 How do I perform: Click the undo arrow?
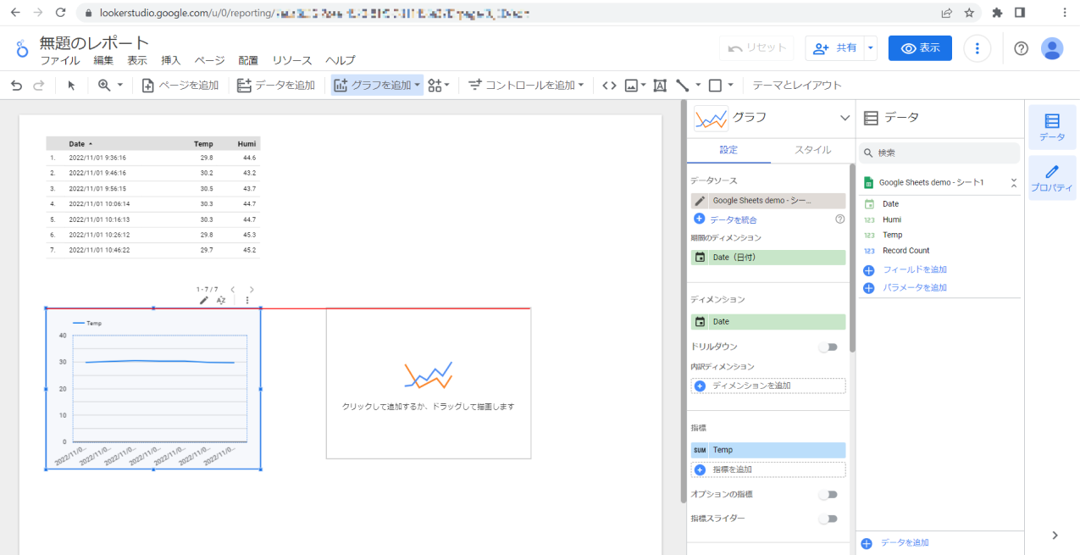pyautogui.click(x=16, y=85)
